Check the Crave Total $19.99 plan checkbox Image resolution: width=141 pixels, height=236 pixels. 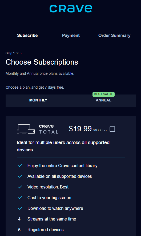112,129
